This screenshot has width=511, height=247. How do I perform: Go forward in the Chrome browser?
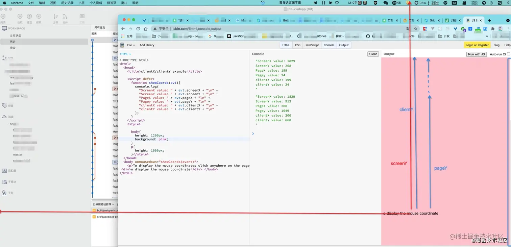[x=130, y=29]
